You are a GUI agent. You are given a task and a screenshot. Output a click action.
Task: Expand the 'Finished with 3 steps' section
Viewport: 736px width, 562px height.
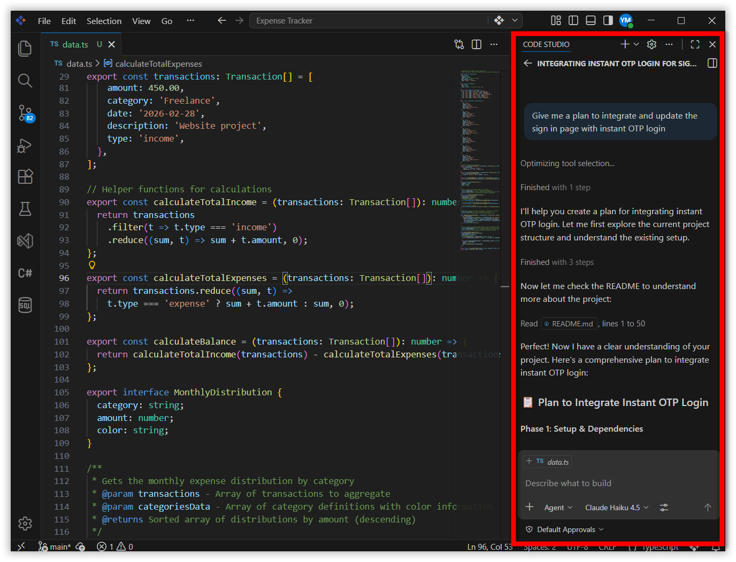557,262
